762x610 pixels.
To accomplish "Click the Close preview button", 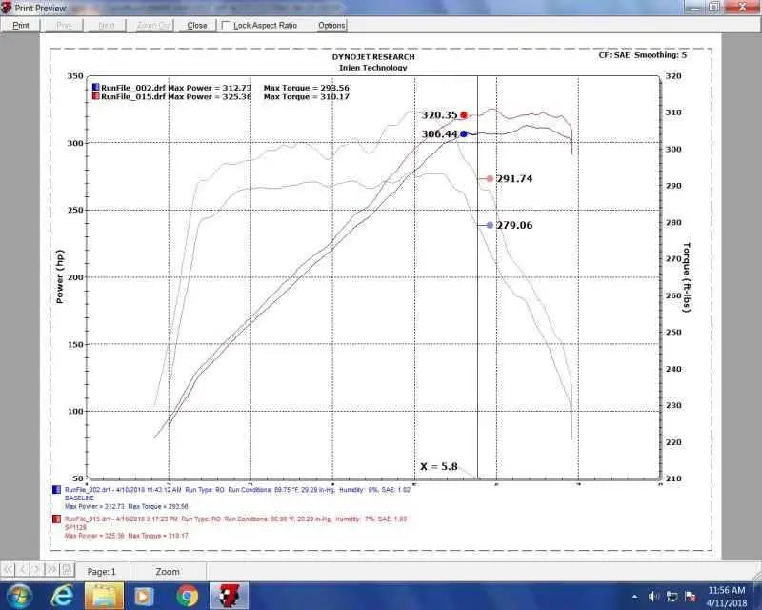I will click(x=197, y=26).
